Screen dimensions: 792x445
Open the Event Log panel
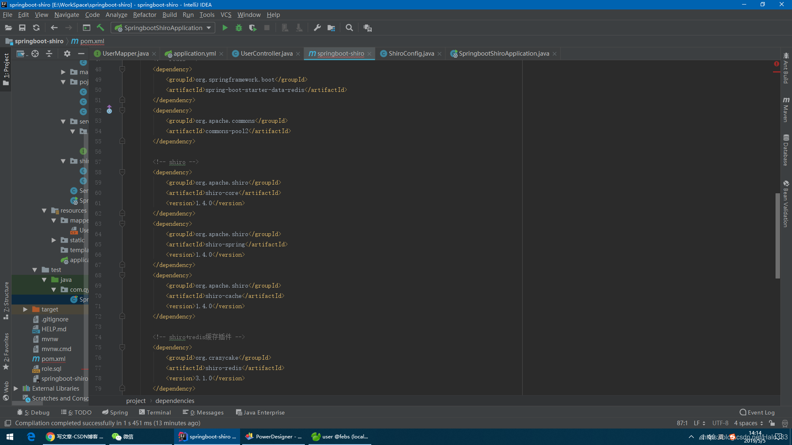[757, 412]
